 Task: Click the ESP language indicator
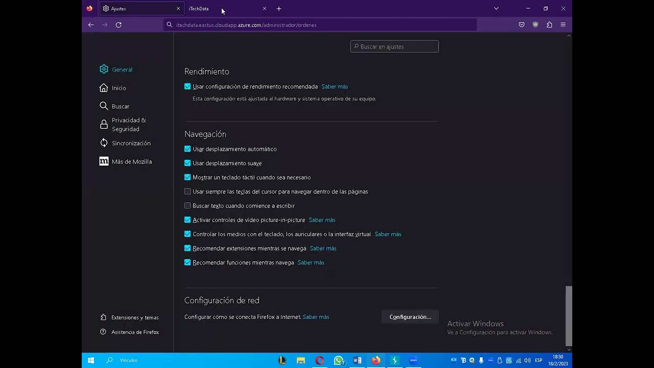coord(539,360)
